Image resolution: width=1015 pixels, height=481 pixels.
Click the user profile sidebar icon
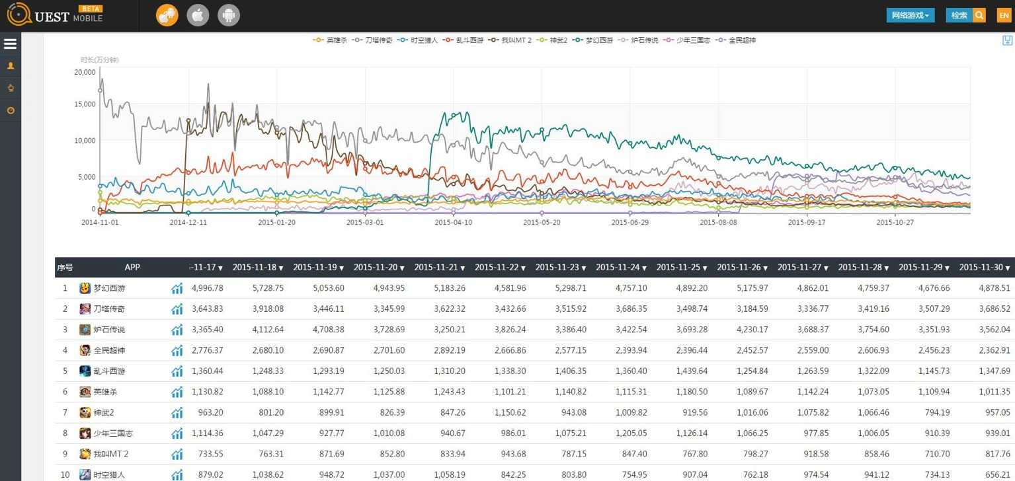pos(10,66)
